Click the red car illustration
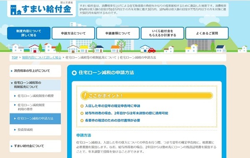Image resolution: width=250 pixels, height=158 pixels. (x=152, y=50)
